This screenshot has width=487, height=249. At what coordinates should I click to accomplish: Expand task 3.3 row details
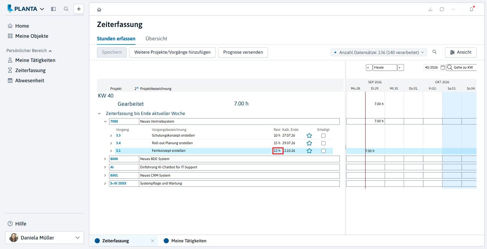pyautogui.click(x=111, y=136)
